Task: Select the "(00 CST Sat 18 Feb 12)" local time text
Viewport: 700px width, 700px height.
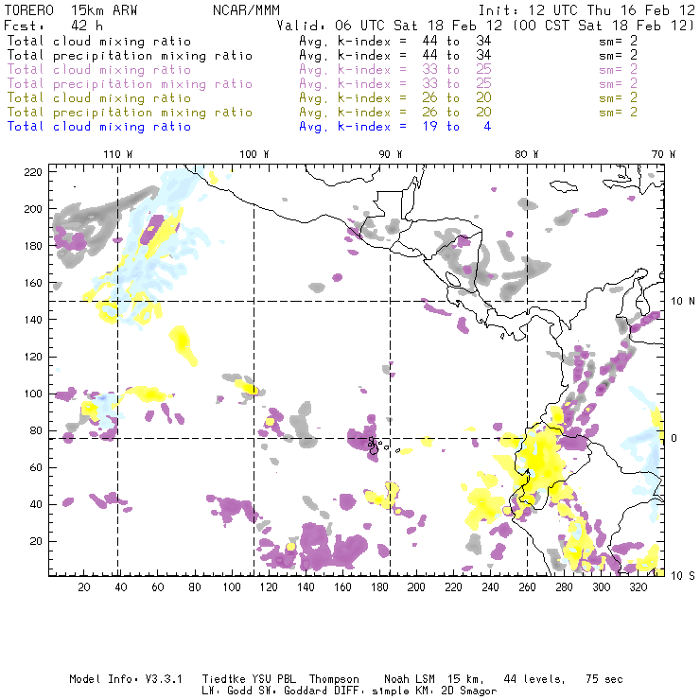Action: 603,25
